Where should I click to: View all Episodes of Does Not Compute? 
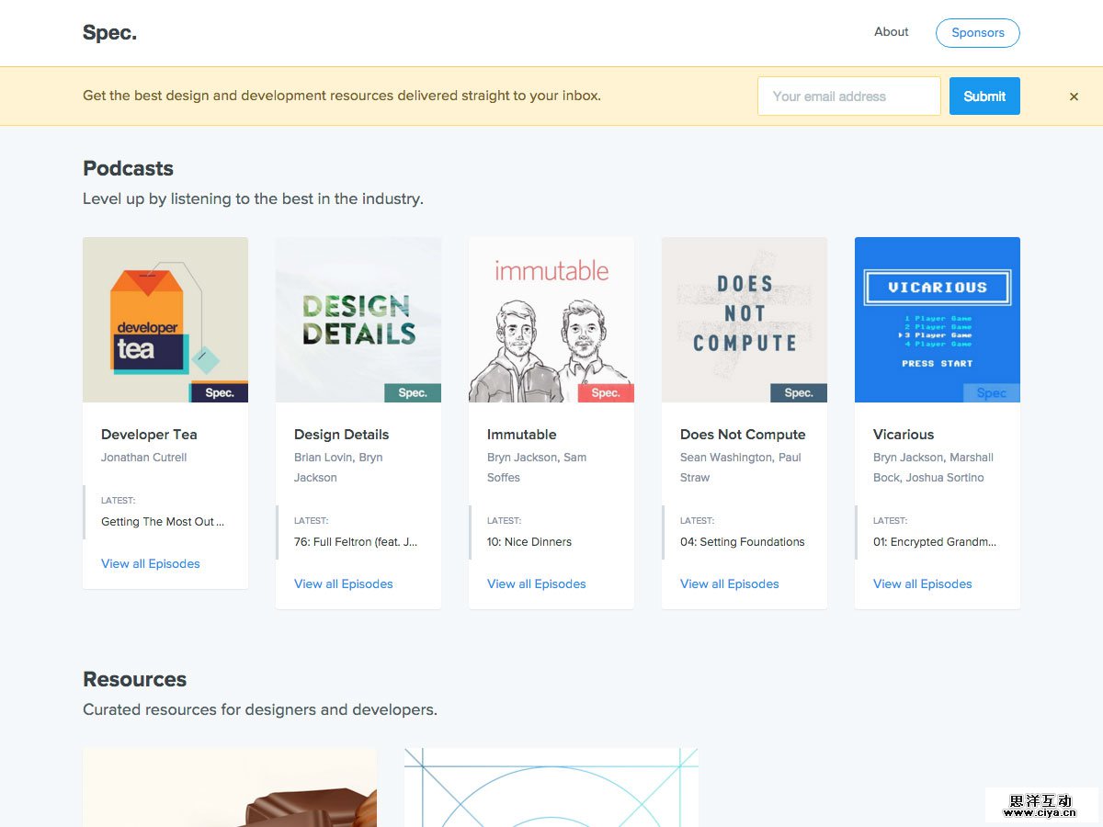[x=730, y=584]
